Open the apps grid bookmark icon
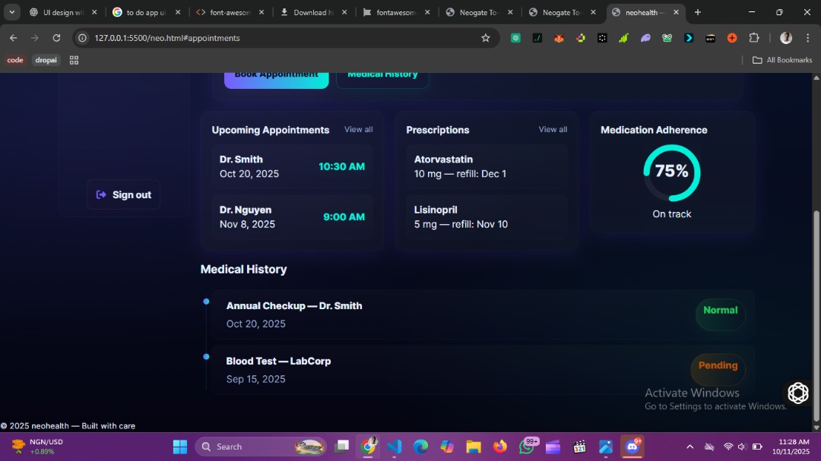This screenshot has width=821, height=461. point(74,60)
